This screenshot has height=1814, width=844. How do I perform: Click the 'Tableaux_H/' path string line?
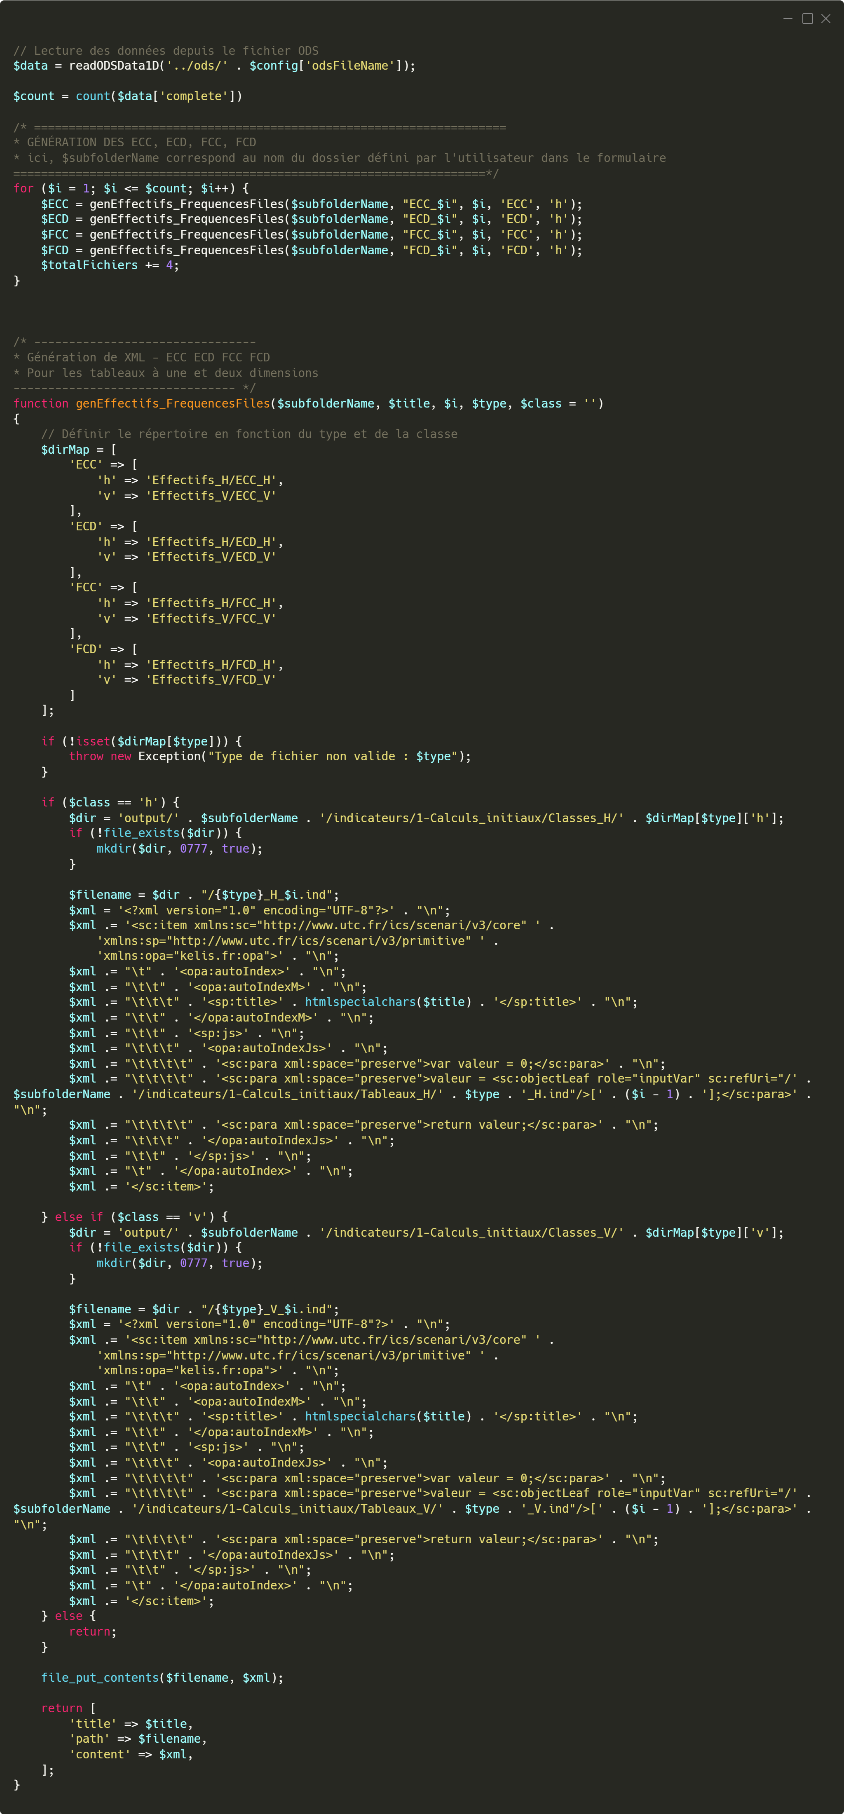pos(412,1094)
